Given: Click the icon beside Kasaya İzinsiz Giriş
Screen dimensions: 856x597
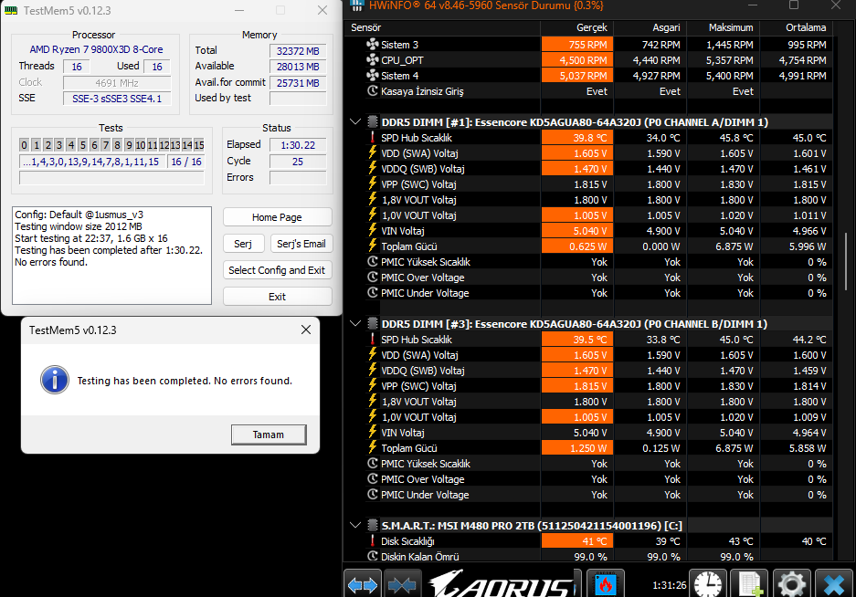Looking at the screenshot, I should (x=373, y=90).
